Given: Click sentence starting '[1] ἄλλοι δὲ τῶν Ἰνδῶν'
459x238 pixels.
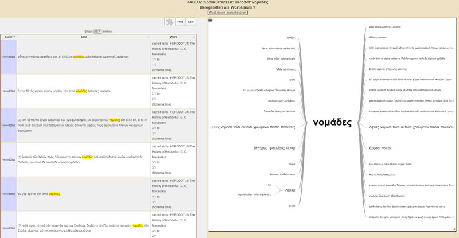Looking at the screenshot, I should coord(80,159).
